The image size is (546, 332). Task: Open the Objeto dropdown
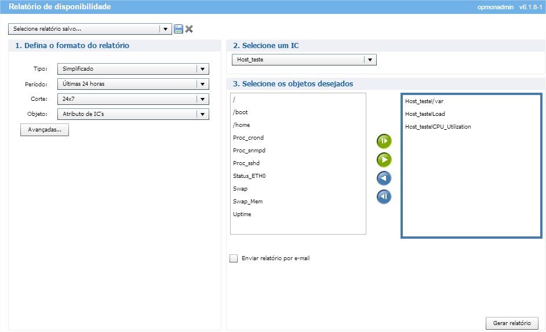(202, 114)
